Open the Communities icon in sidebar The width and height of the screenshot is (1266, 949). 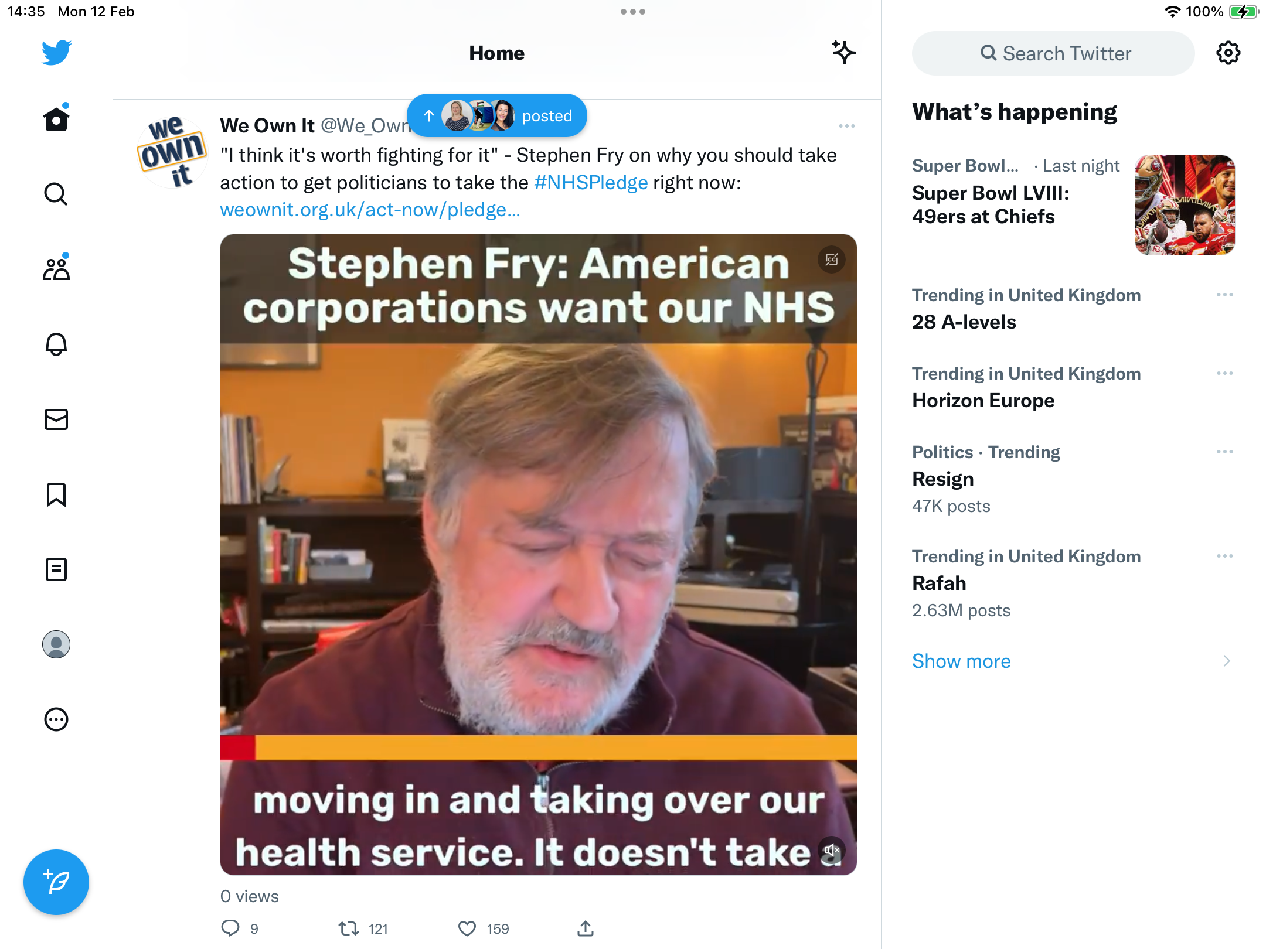(x=56, y=269)
